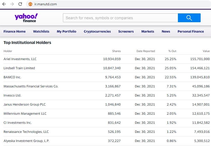Click value 155,701,000 for Ariel Investments

(200, 59)
